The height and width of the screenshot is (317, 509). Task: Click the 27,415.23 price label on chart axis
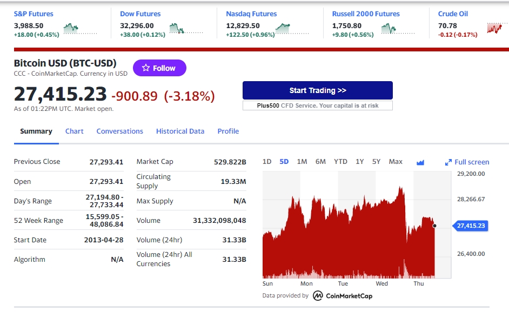coord(471,226)
